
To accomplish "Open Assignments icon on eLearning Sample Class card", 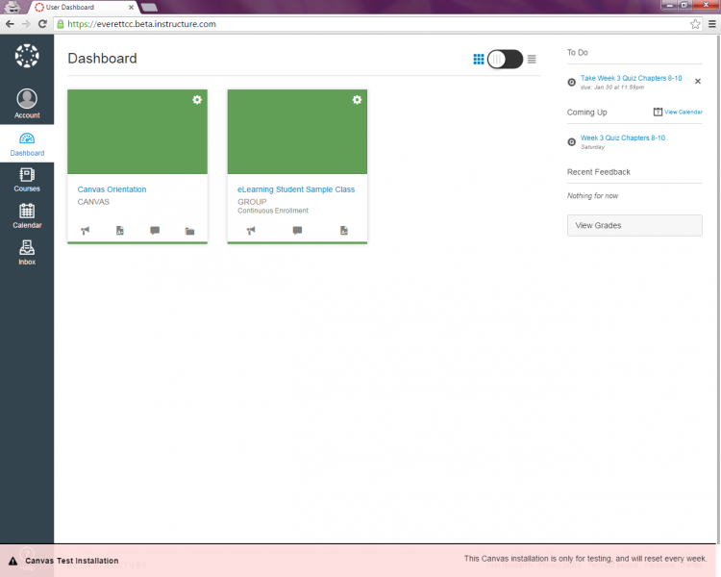I will coord(344,231).
